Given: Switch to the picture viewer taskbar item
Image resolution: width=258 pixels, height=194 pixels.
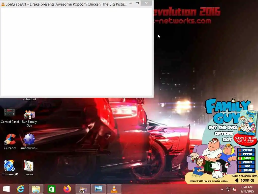Looking at the screenshot, I should (x=99, y=189).
